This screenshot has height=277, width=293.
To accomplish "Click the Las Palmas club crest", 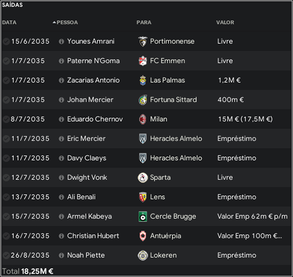I will point(143,80).
